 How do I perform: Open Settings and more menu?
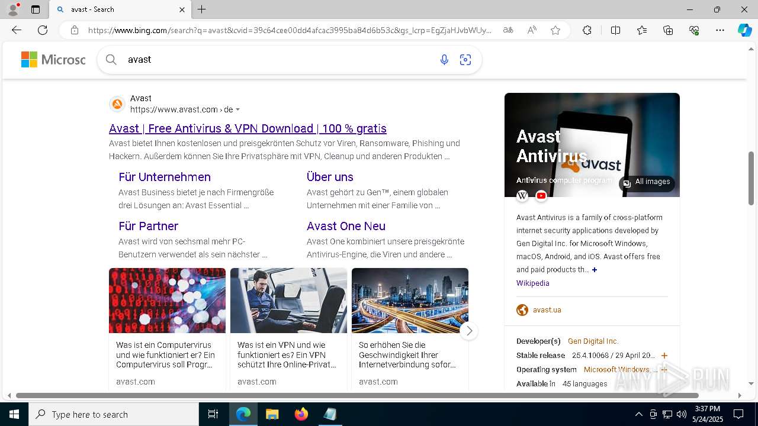click(x=720, y=30)
